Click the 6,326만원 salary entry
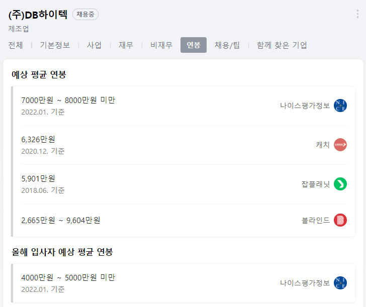 [x=38, y=140]
